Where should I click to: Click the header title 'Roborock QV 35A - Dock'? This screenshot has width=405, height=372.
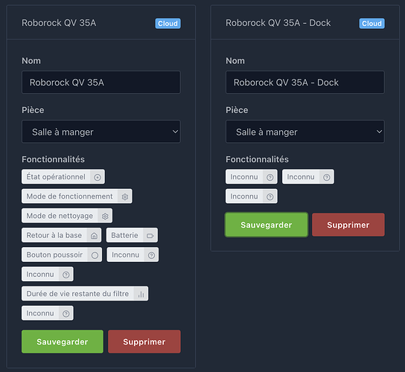[x=278, y=23]
